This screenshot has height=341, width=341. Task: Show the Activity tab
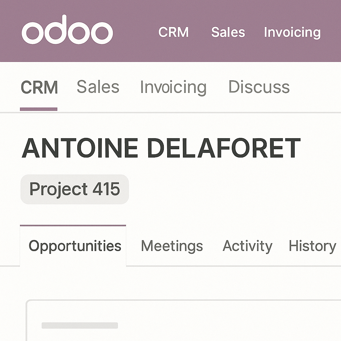point(247,246)
